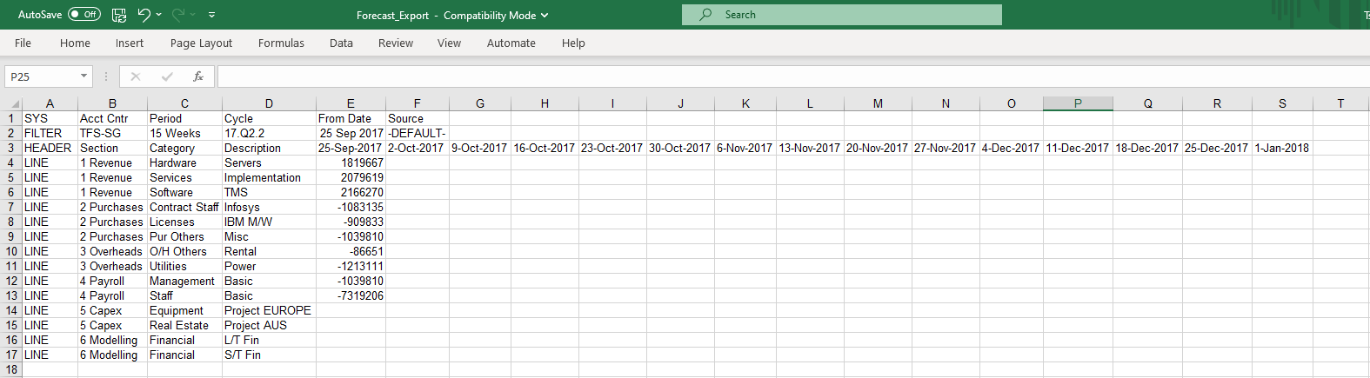1370x378 pixels.
Task: Expand the Name Box dropdown arrow
Action: pyautogui.click(x=84, y=76)
